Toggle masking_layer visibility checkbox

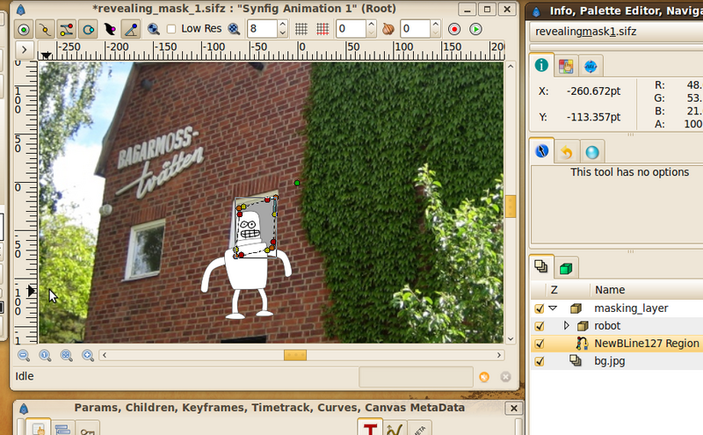(540, 308)
